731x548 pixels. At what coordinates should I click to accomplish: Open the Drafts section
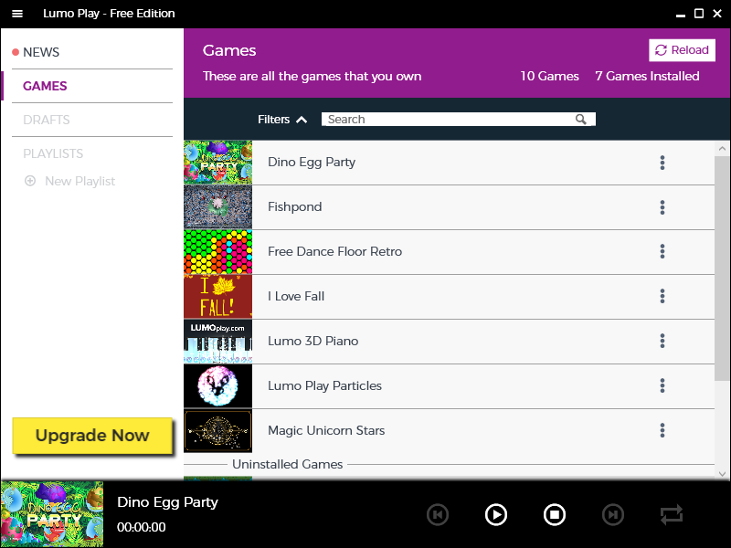(x=47, y=121)
